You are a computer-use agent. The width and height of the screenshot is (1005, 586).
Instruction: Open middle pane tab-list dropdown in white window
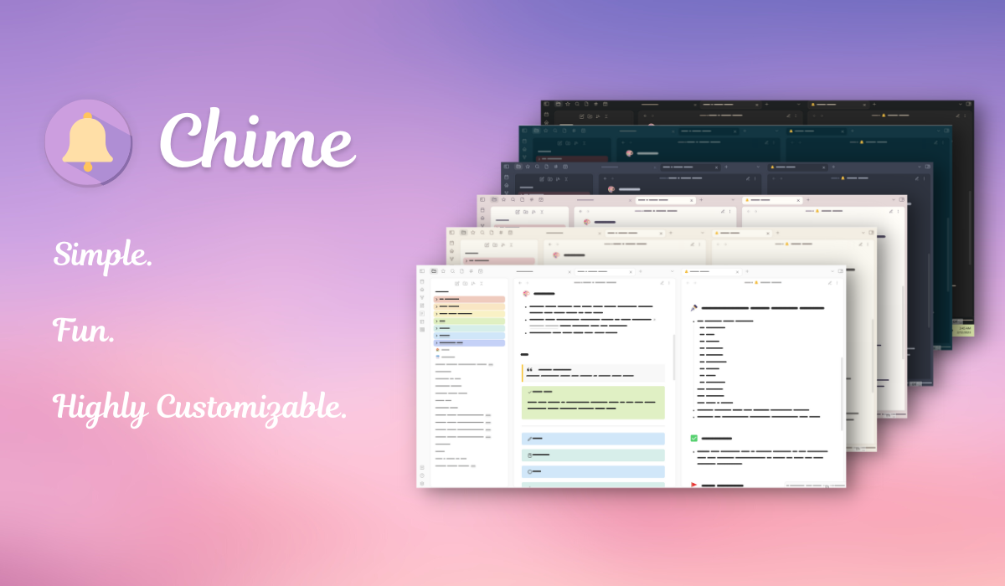673,270
